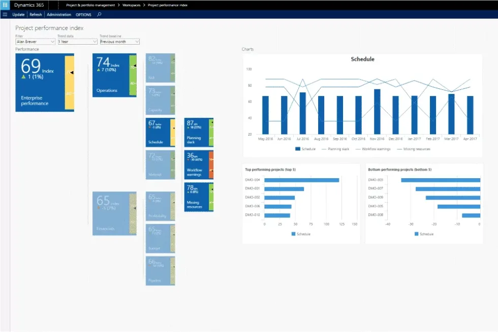Click the Refresh button
This screenshot has height=332, width=498.
click(36, 15)
